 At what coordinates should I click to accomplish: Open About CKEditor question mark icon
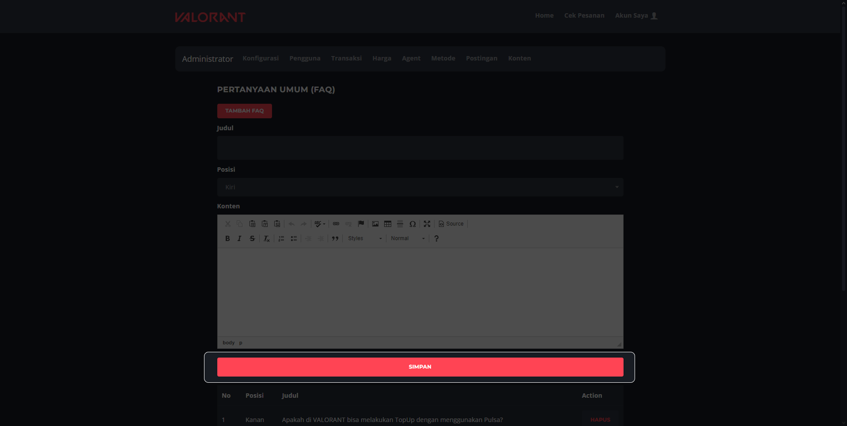click(x=436, y=238)
